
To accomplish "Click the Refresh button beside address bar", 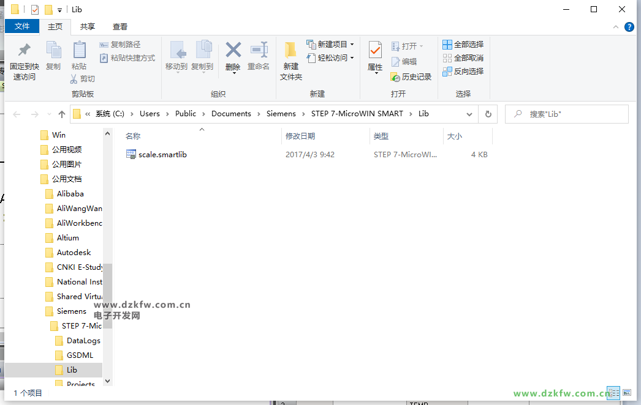I will (x=488, y=114).
